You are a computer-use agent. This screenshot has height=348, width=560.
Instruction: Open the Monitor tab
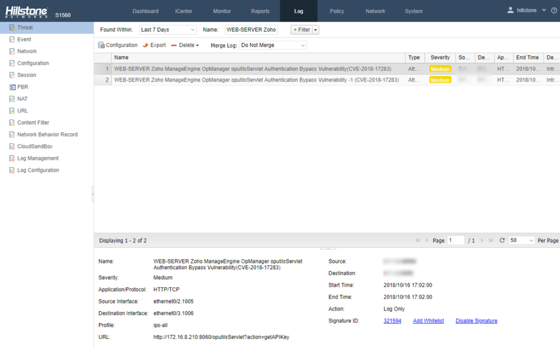point(222,11)
